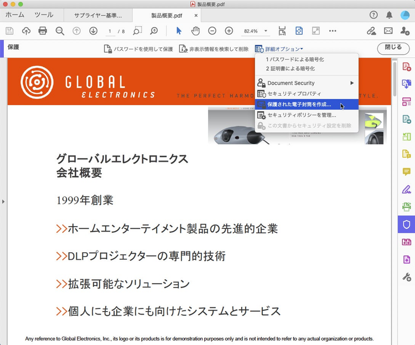Open the Export PDF sidebar tool icon
The image size is (415, 345).
point(407,84)
